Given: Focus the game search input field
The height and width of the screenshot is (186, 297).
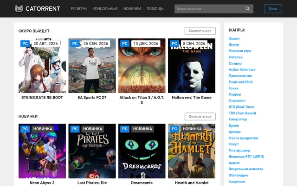Looking at the screenshot, I should [213, 8].
